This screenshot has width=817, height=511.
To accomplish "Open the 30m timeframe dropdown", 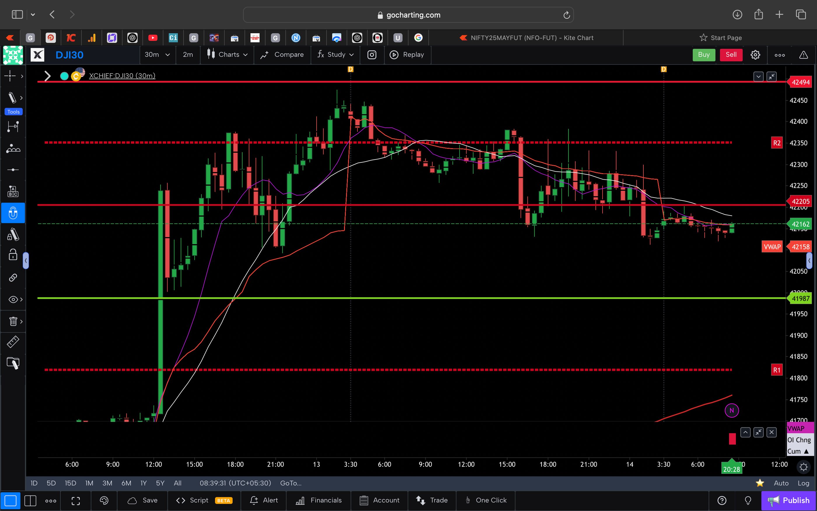I will 157,55.
